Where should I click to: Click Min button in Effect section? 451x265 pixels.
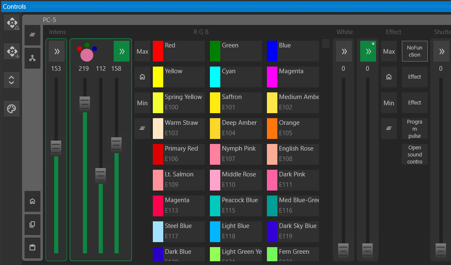coord(389,103)
